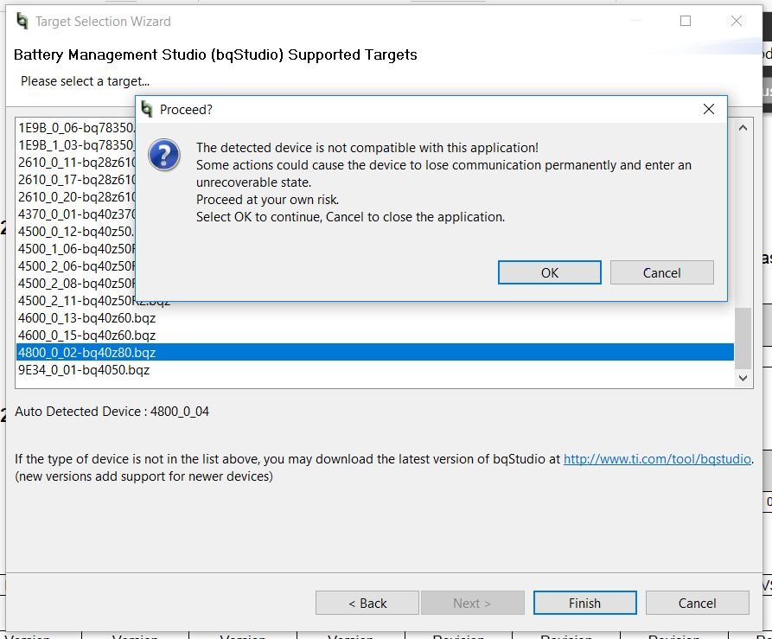This screenshot has width=772, height=639.
Task: Click the bqStudio icon in Proceed title
Action: click(x=147, y=109)
